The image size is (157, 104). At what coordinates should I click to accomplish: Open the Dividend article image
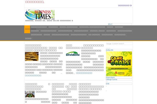coord(73,54)
